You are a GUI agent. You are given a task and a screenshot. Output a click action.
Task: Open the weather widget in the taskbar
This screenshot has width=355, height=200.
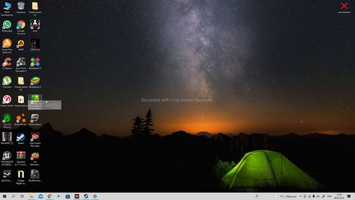[x=286, y=196]
